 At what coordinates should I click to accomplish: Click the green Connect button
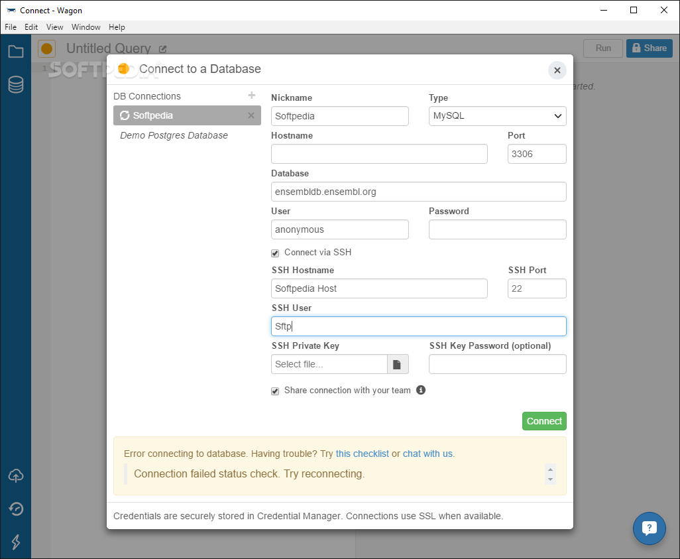point(544,421)
